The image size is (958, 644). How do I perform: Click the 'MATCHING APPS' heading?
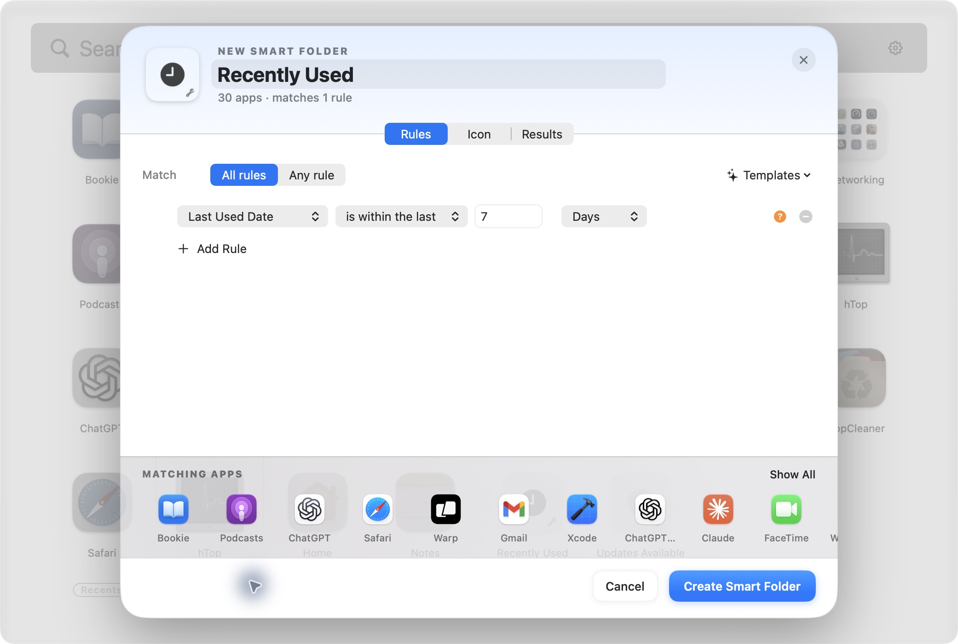click(192, 474)
